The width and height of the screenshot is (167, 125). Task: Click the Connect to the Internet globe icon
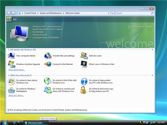click(48, 64)
